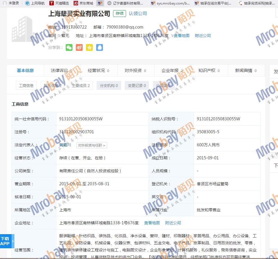Open the 下载APP side button
Image resolution: width=278 pixels, height=259 pixels.
6,241
